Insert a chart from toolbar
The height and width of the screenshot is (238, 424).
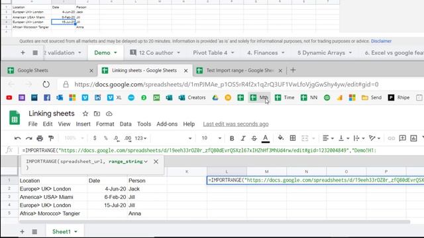click(x=413, y=138)
